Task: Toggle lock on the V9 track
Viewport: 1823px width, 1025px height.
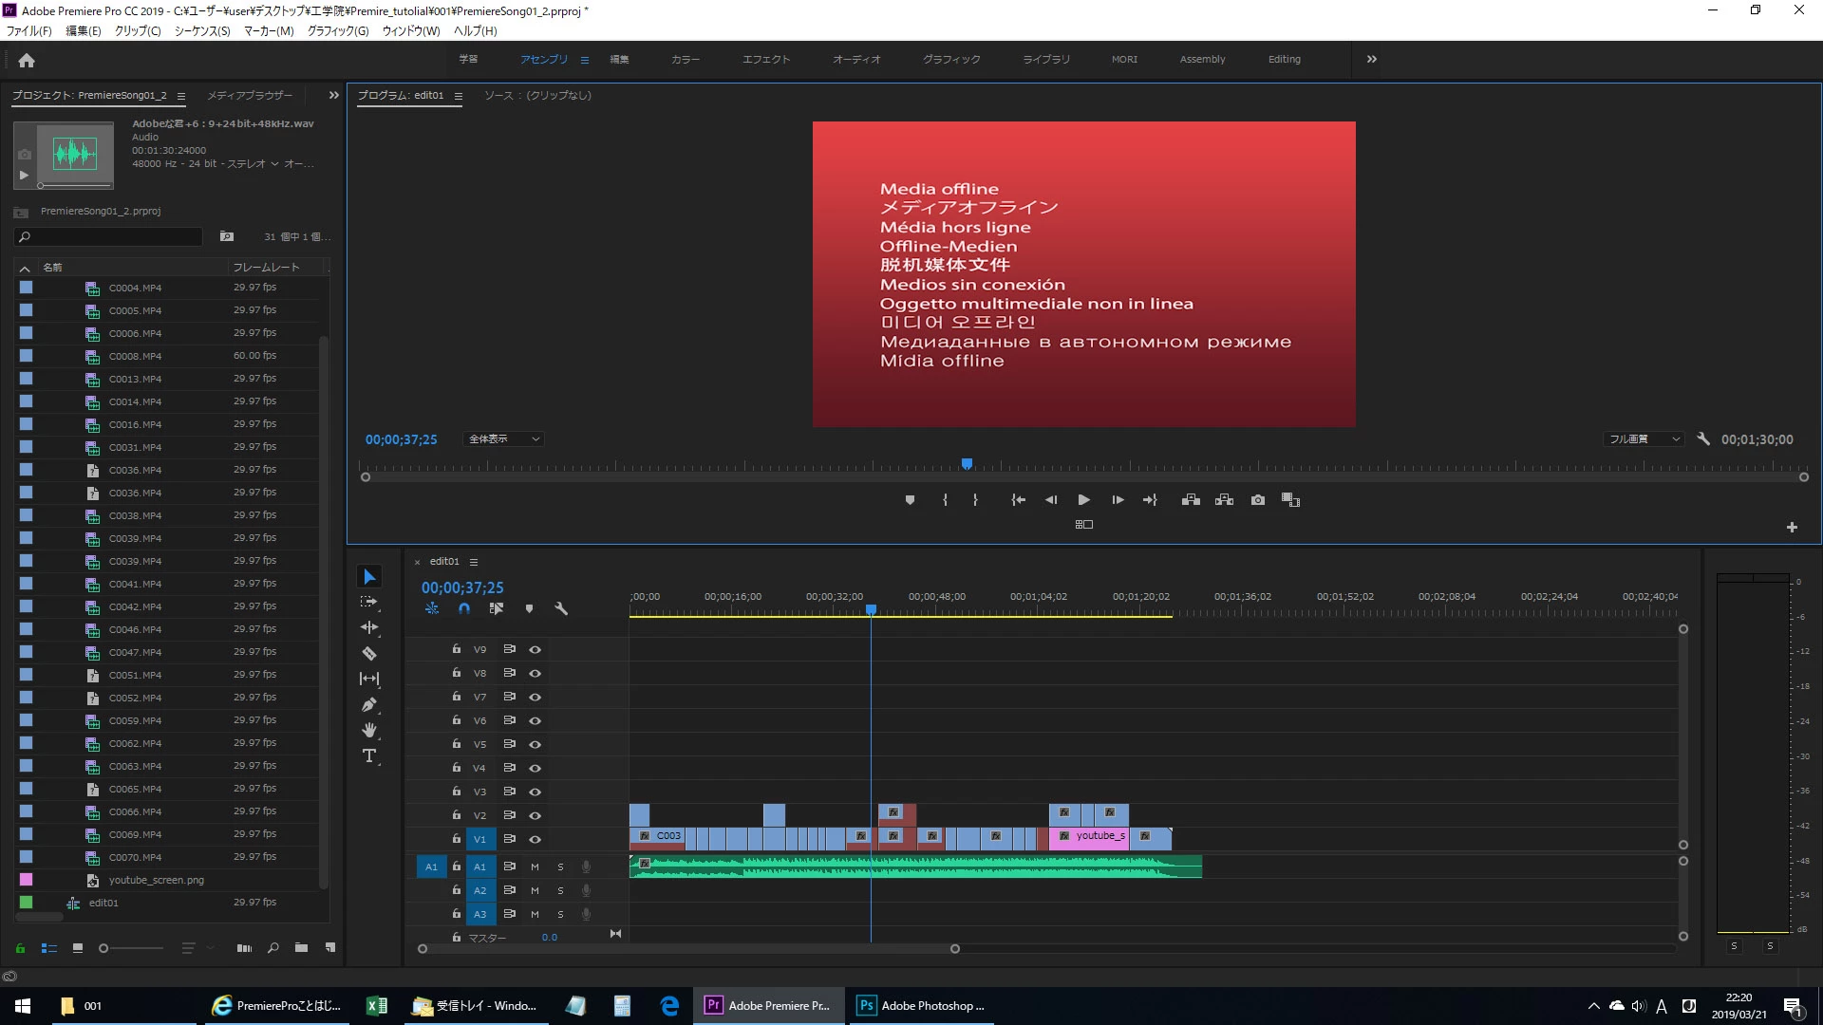Action: point(456,649)
